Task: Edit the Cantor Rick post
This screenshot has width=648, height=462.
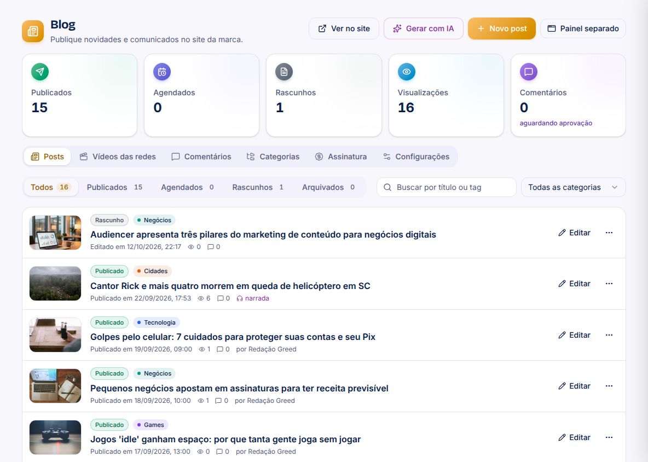Action: [574, 284]
